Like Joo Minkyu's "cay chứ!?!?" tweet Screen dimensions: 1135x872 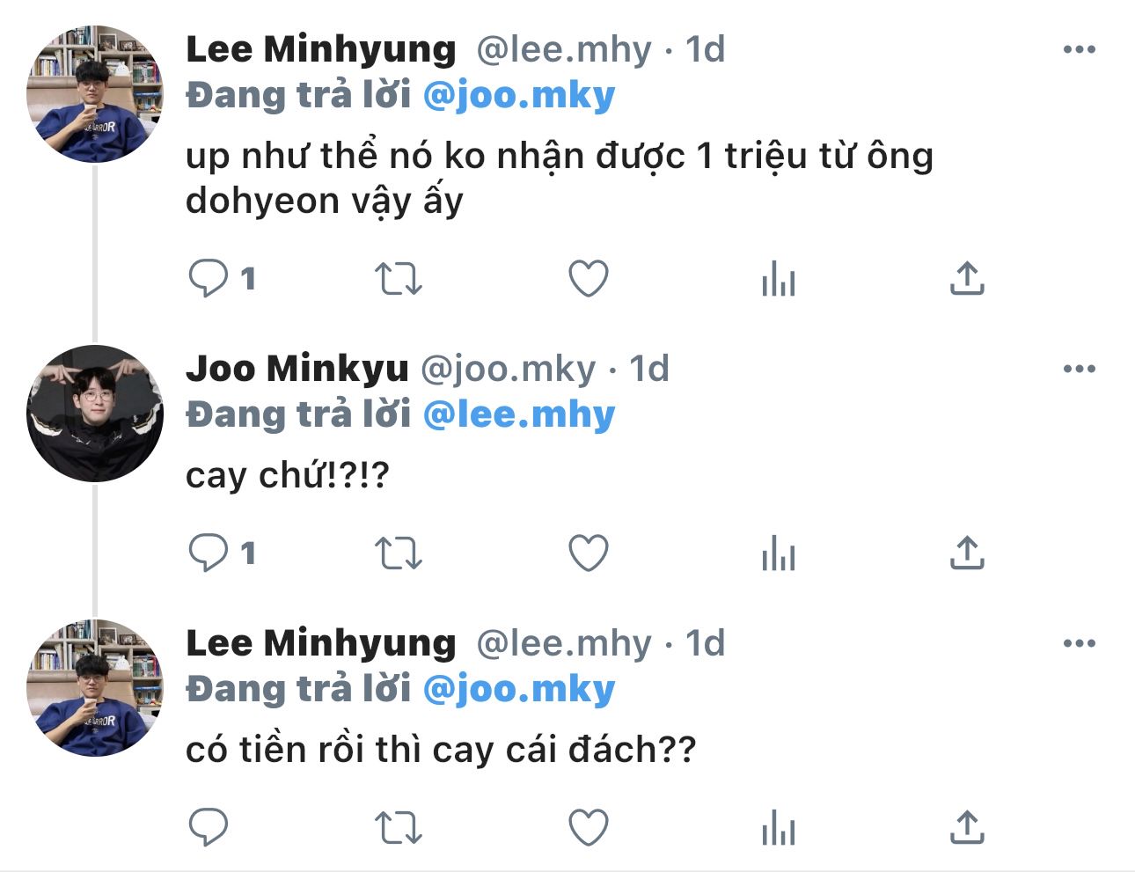589,553
